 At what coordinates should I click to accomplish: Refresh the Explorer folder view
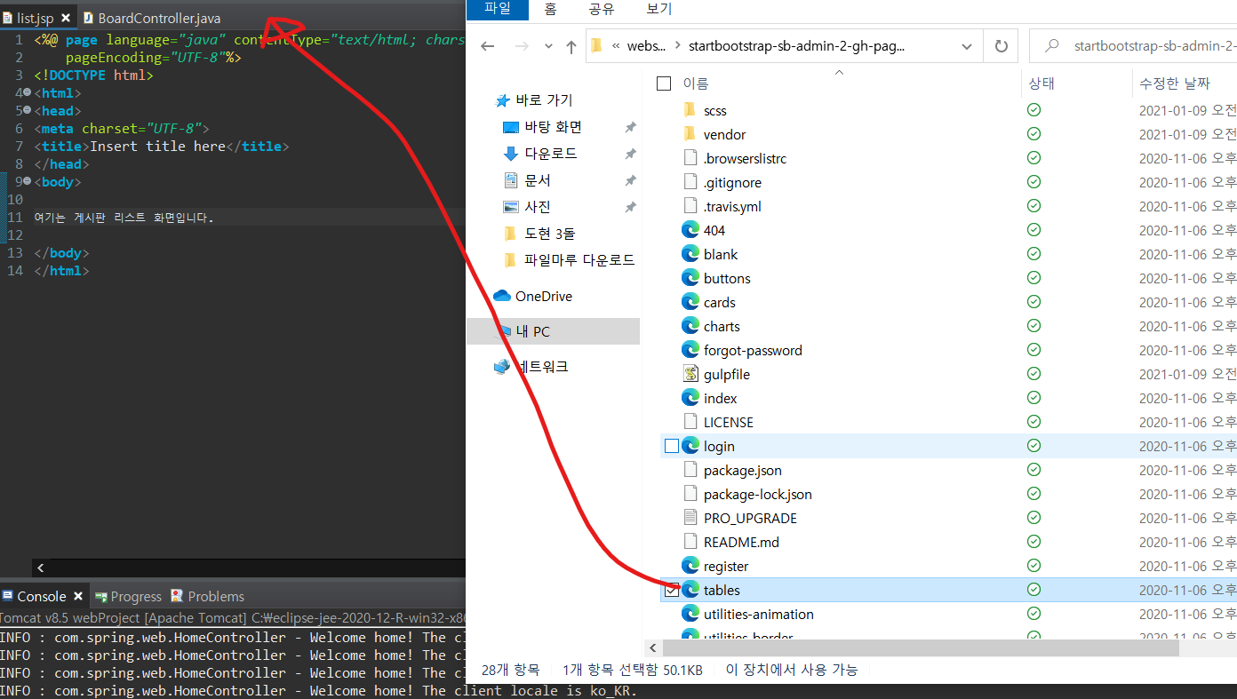tap(1002, 46)
